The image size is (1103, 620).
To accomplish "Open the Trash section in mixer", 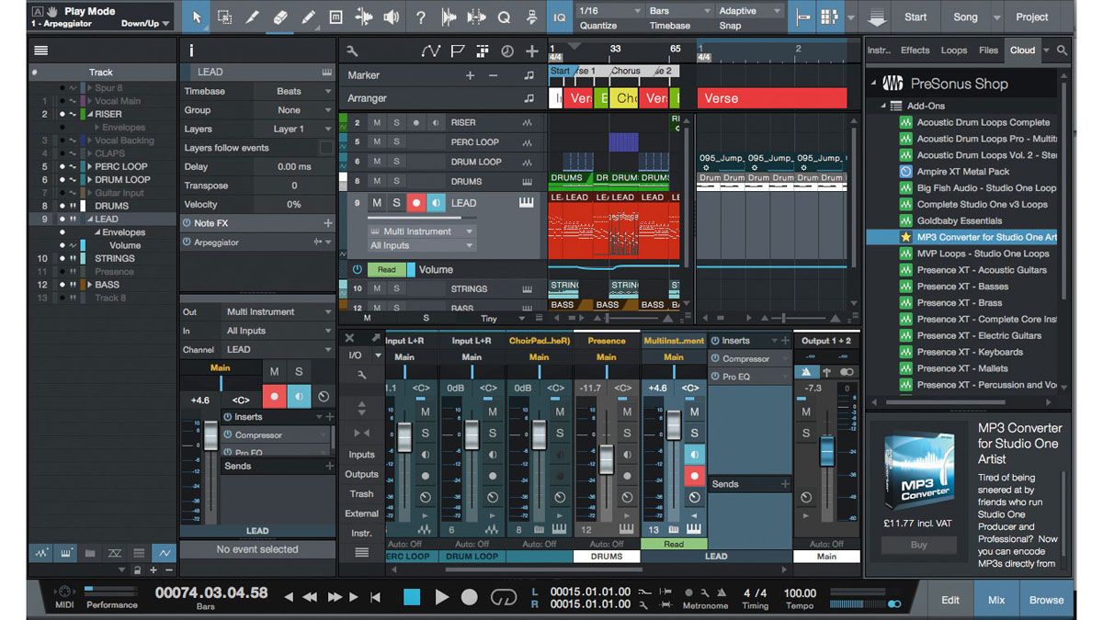I will [361, 494].
